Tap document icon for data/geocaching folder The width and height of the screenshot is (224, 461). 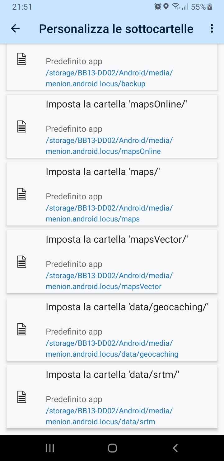[22, 329]
